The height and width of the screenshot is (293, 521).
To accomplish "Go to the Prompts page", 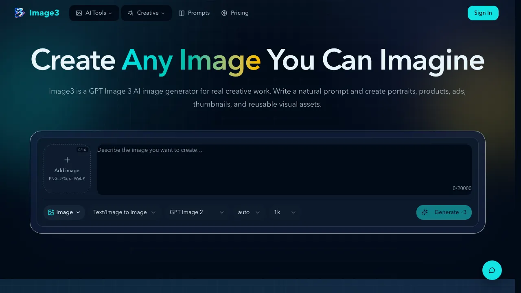I will (194, 13).
